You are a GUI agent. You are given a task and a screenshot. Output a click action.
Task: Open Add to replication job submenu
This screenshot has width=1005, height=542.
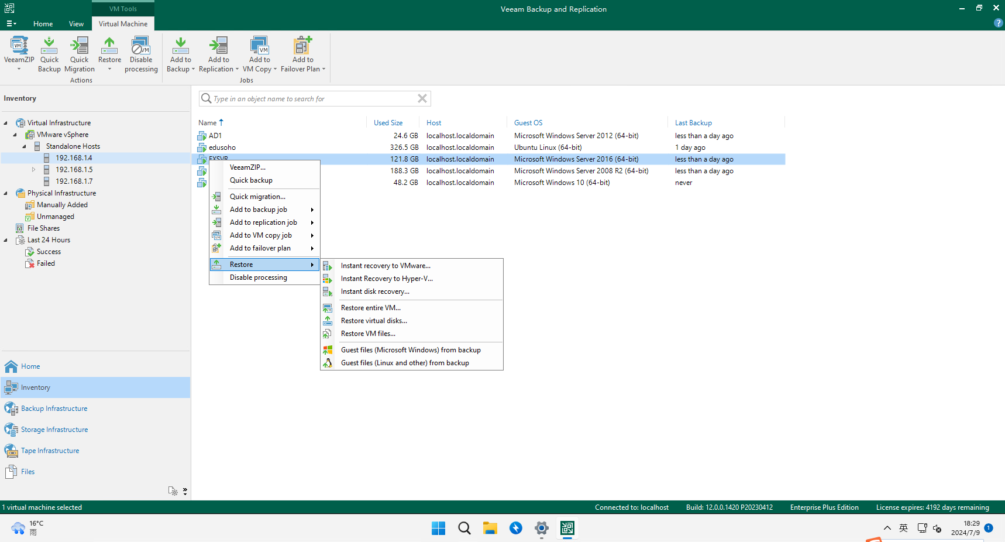click(x=264, y=222)
